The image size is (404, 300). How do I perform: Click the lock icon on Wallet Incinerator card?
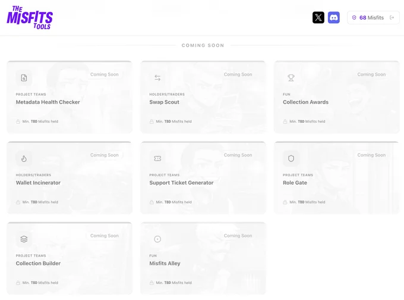click(x=18, y=202)
